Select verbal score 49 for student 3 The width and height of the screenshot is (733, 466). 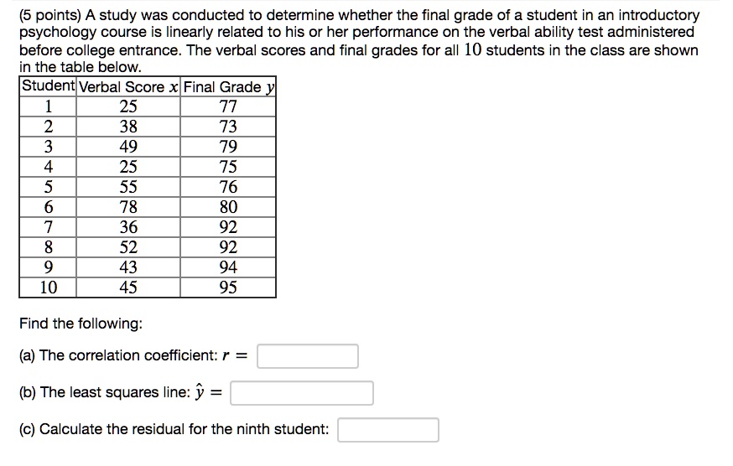coord(128,147)
